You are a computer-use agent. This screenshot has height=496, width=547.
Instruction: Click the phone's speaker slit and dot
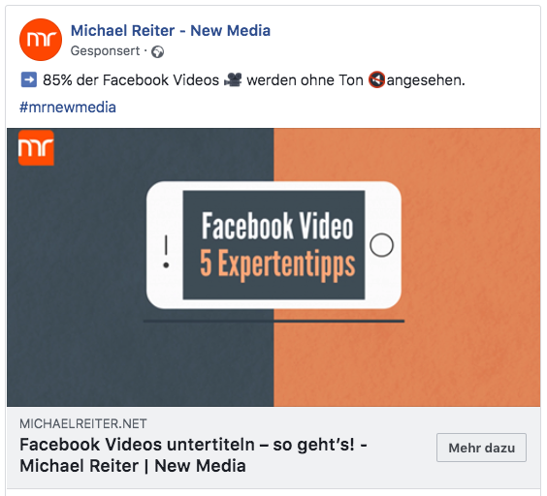click(x=166, y=251)
